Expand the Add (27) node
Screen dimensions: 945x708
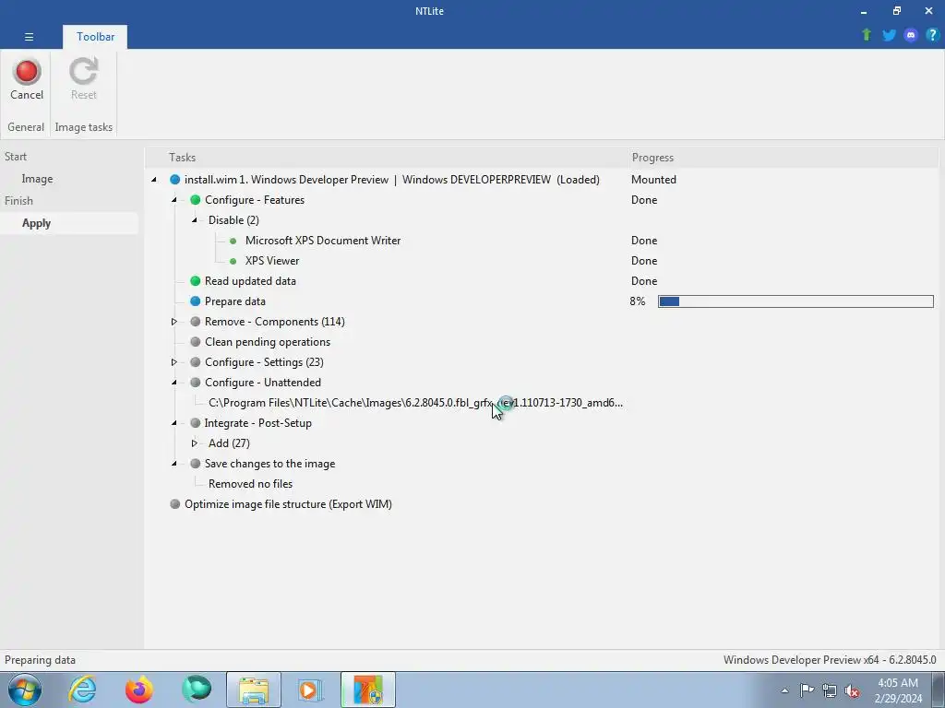pyautogui.click(x=195, y=443)
